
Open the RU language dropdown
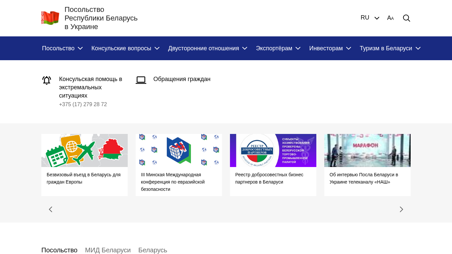click(x=370, y=18)
